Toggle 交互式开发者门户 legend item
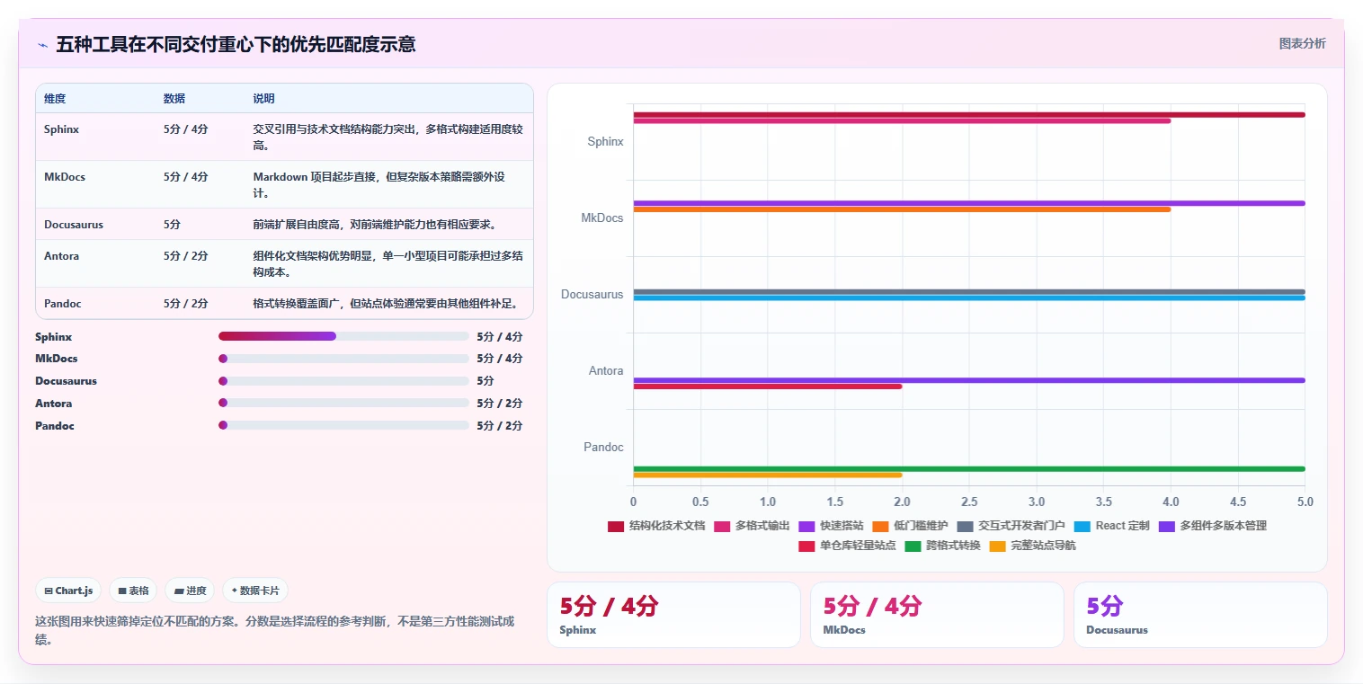This screenshot has width=1363, height=684. point(1011,526)
